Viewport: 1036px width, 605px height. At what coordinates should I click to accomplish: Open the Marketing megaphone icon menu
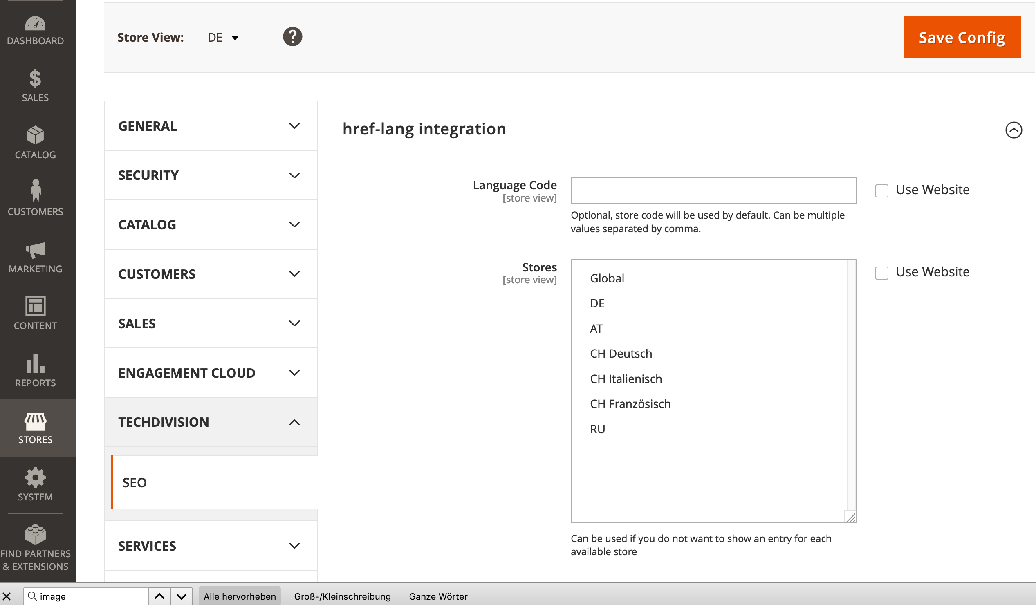pyautogui.click(x=35, y=250)
